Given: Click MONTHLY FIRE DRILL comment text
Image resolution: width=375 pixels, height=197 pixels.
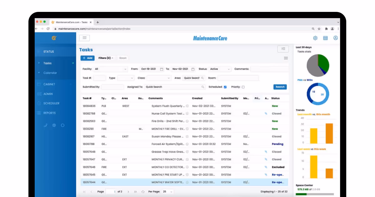Looking at the screenshot, I should [x=168, y=129].
